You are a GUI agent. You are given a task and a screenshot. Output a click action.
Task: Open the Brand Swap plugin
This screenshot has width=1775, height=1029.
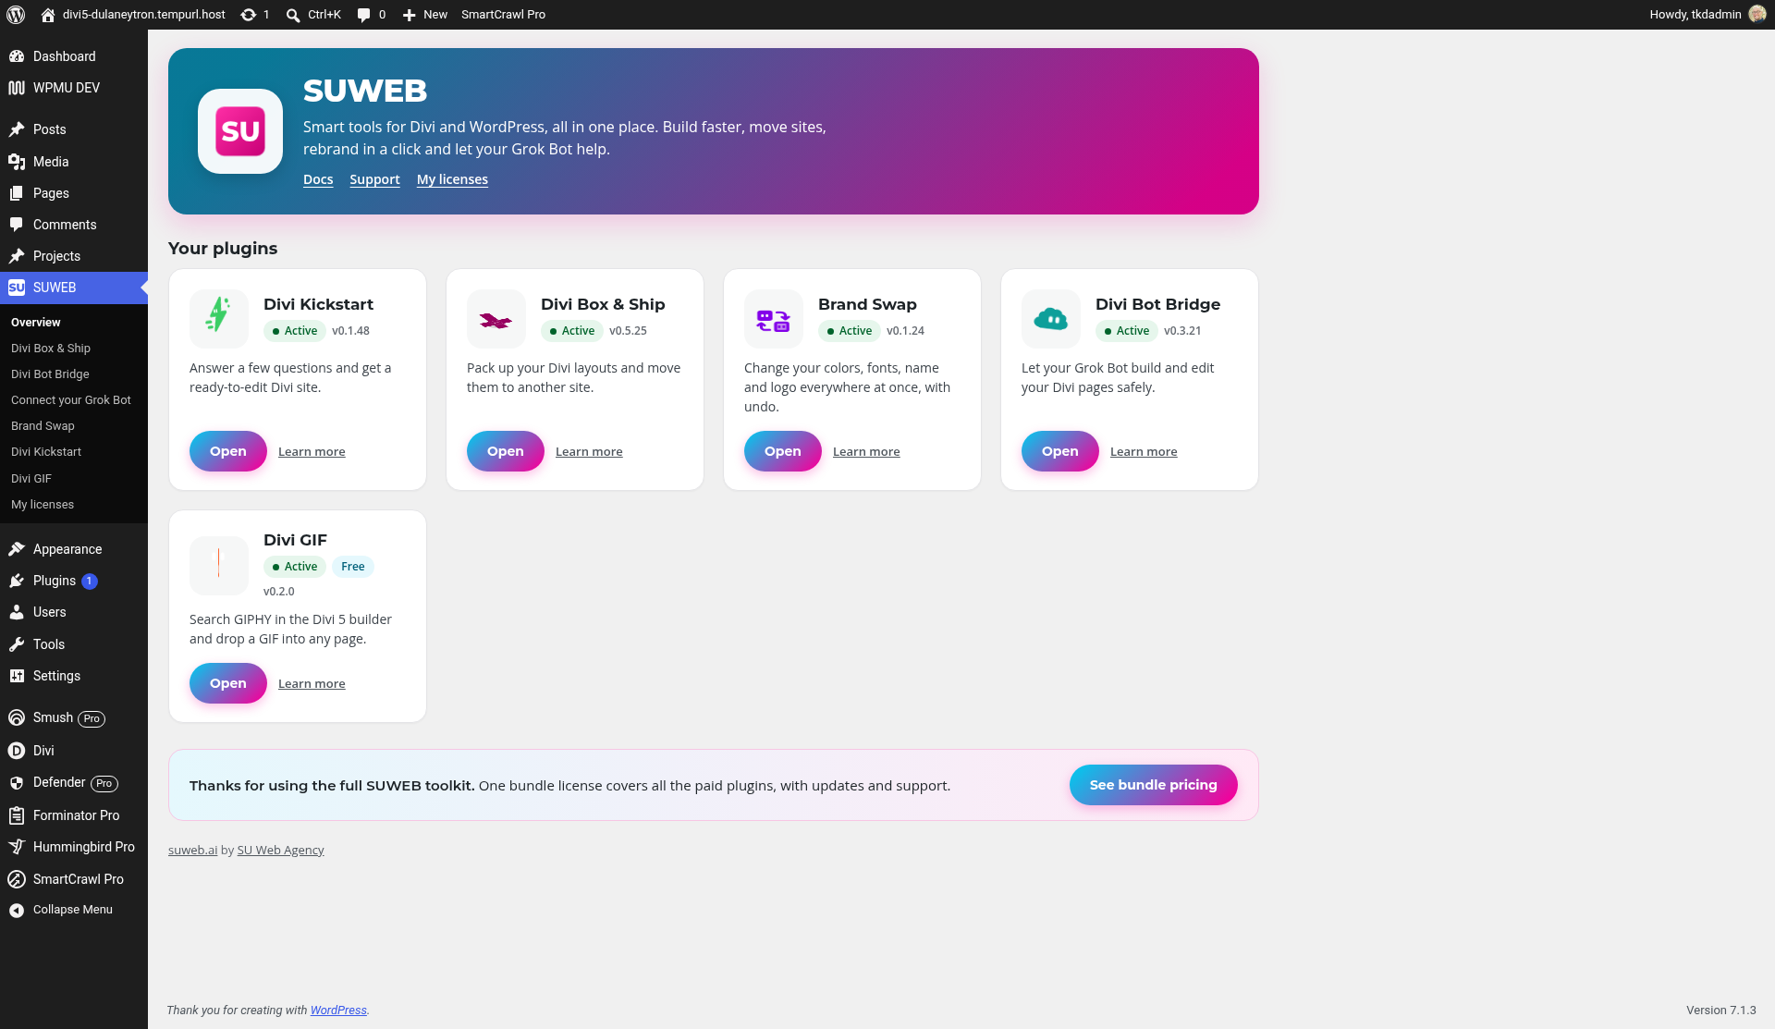783,451
